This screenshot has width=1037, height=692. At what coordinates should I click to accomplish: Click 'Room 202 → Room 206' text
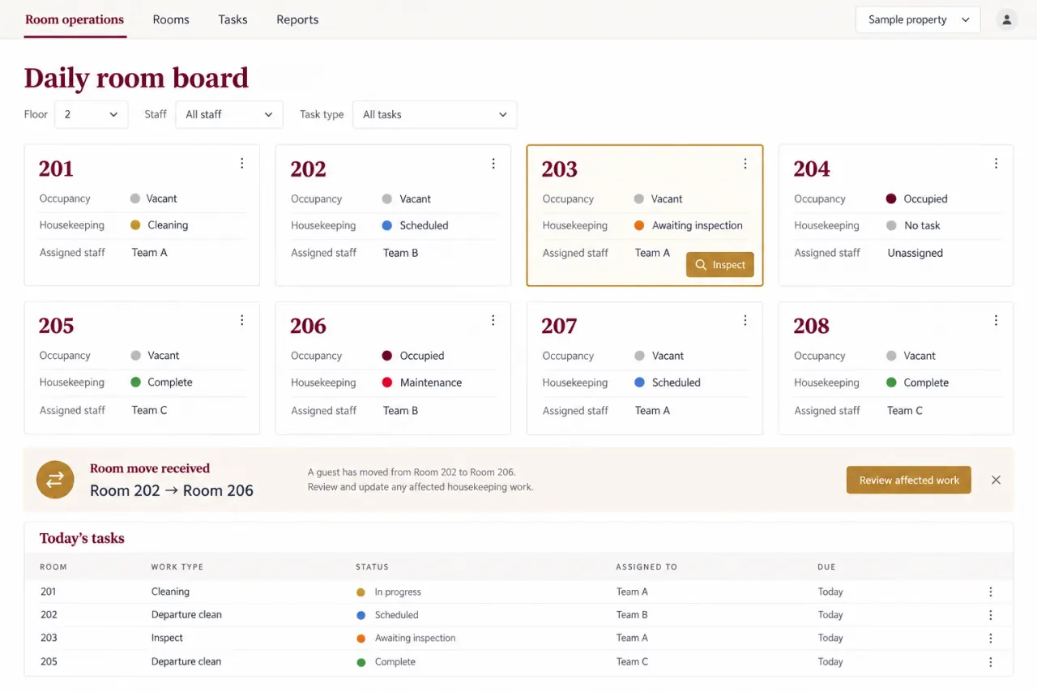(x=172, y=490)
